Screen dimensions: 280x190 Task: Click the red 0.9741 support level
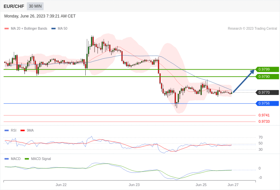coord(264,115)
